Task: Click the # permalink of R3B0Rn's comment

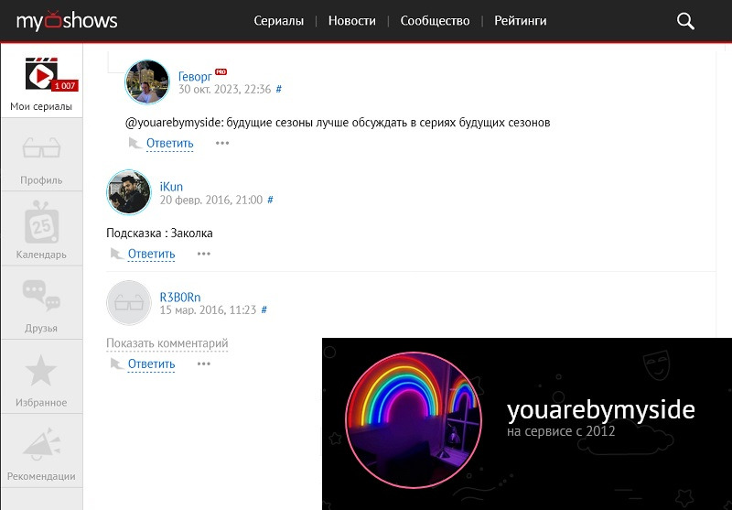Action: 264,309
